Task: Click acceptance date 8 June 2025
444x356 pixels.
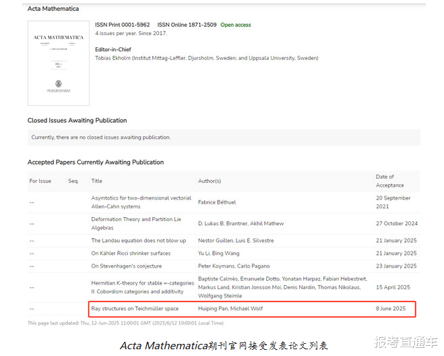Action: click(x=391, y=309)
